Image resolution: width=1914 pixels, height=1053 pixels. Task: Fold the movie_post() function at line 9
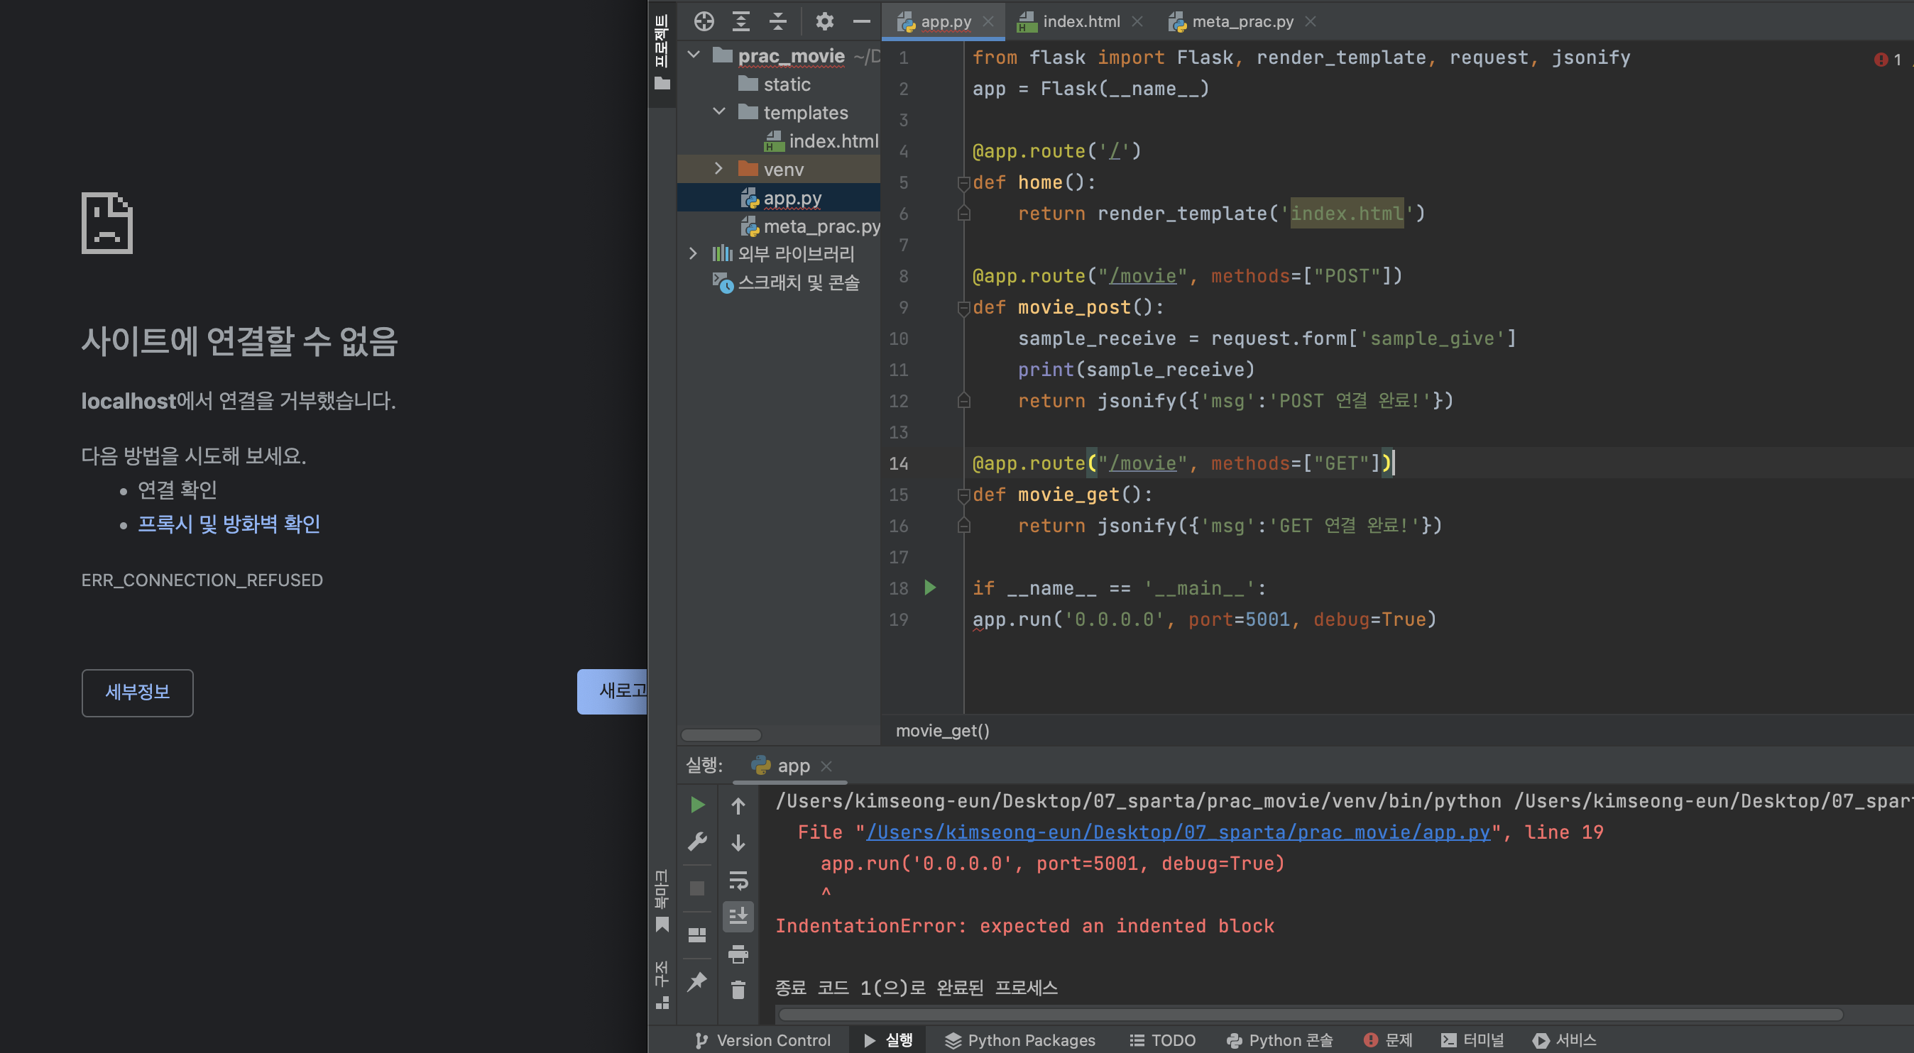click(963, 307)
